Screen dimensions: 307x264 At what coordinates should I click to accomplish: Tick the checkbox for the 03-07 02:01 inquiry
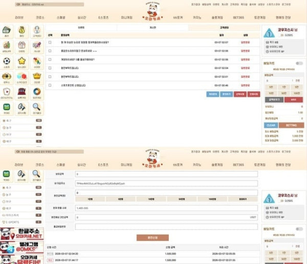[x=50, y=77]
